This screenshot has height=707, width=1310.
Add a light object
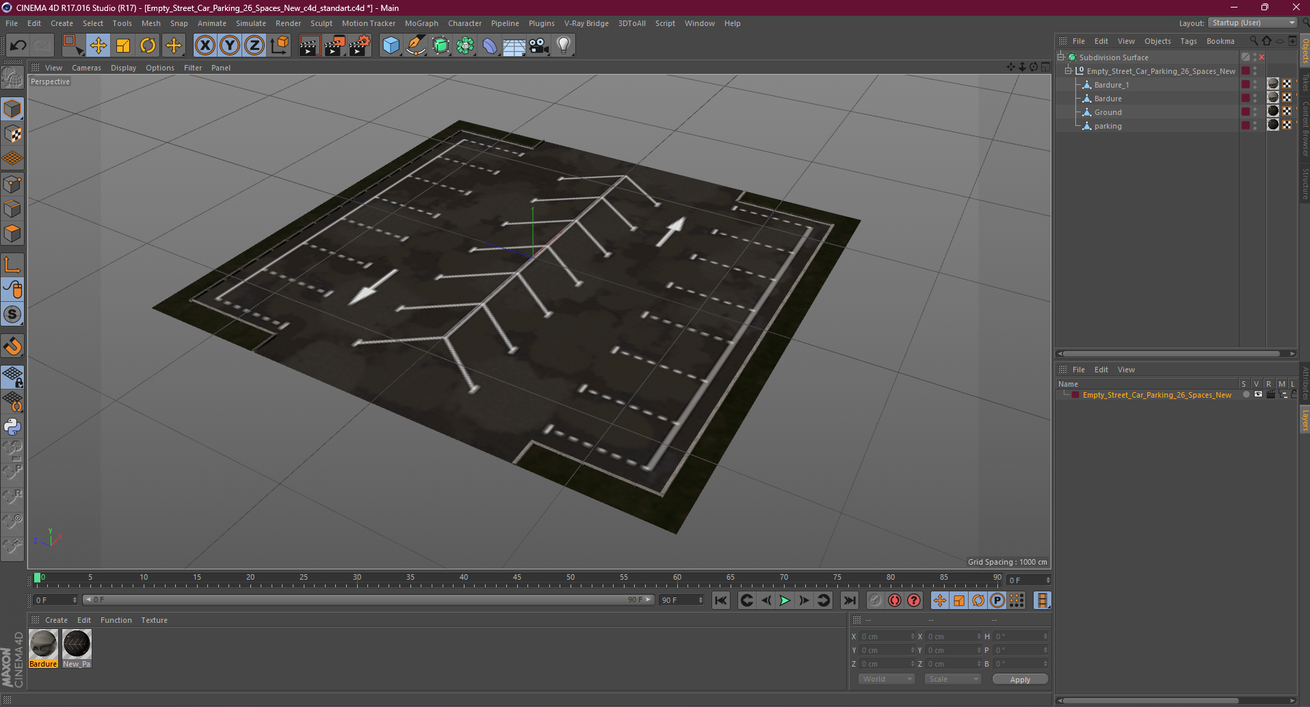[x=564, y=46]
